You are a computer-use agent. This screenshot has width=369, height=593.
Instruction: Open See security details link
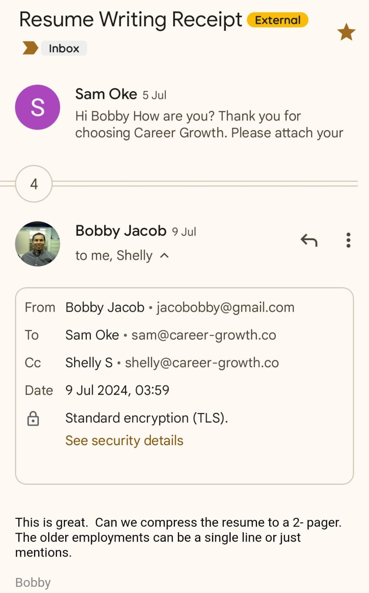click(x=124, y=441)
